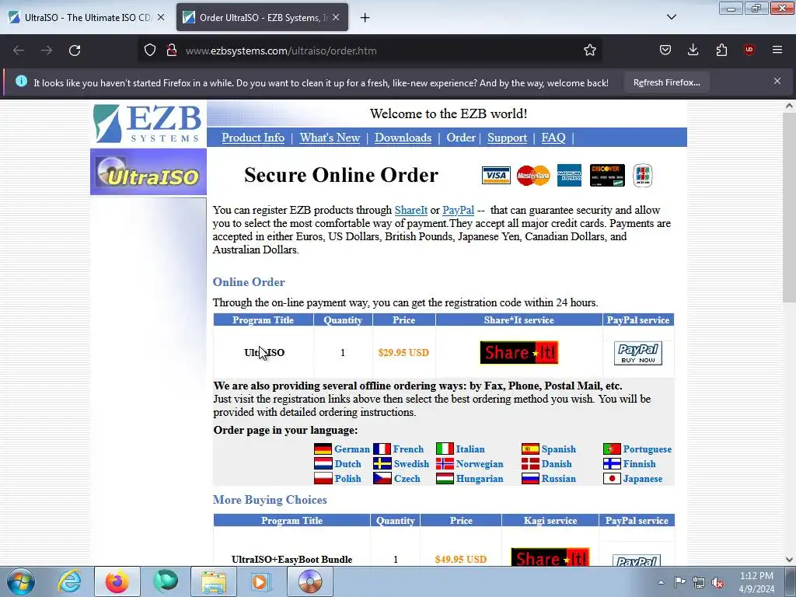Go back with the browser back arrow
Screen dimensions: 796x597
[19, 51]
